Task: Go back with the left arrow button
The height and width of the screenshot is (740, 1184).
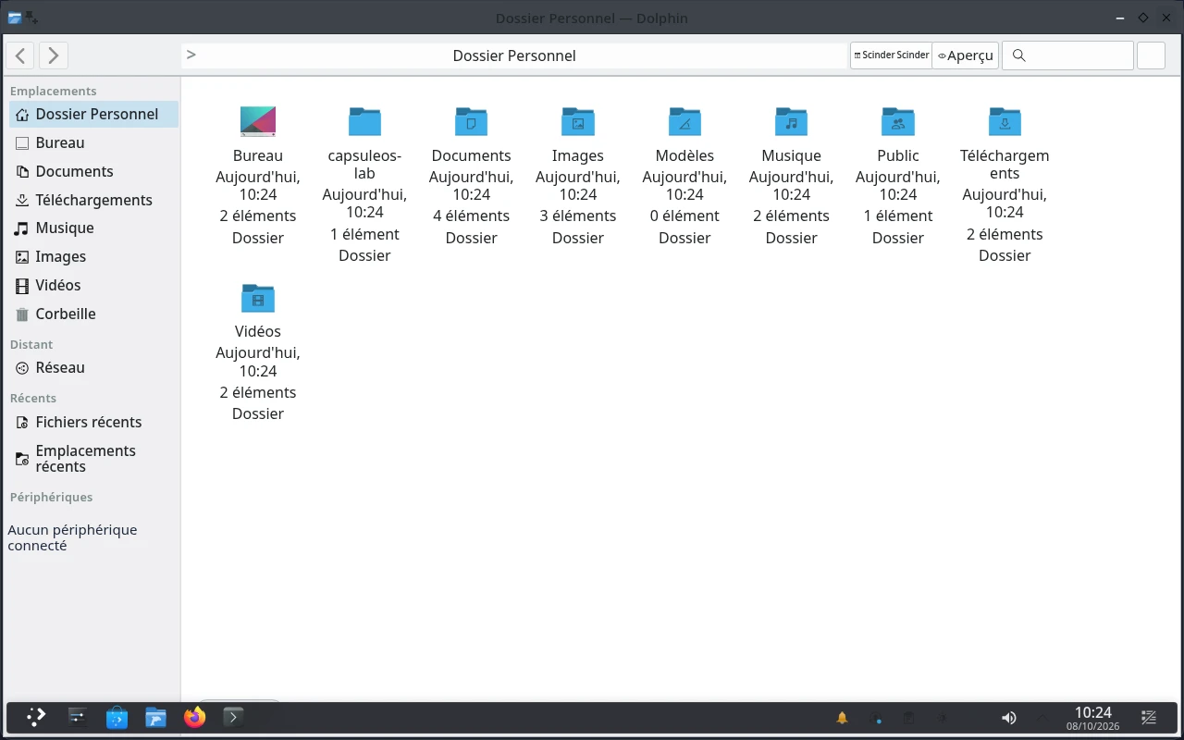Action: tap(20, 55)
